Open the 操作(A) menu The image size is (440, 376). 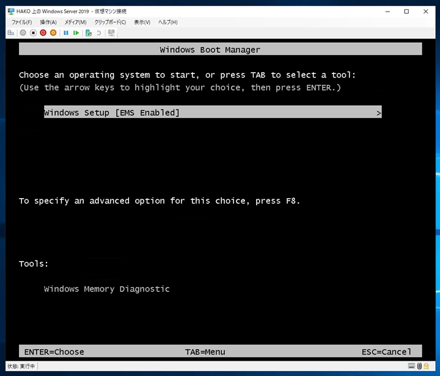(48, 22)
